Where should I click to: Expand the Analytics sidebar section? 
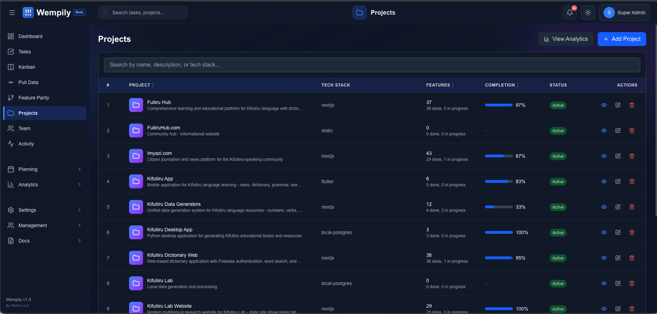tap(44, 185)
